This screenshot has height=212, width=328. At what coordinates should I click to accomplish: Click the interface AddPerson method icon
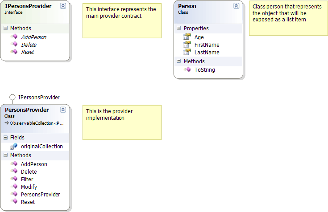pos(14,37)
